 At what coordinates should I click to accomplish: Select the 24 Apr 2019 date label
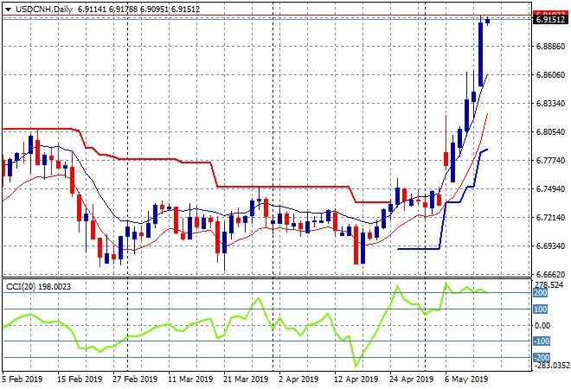click(412, 379)
